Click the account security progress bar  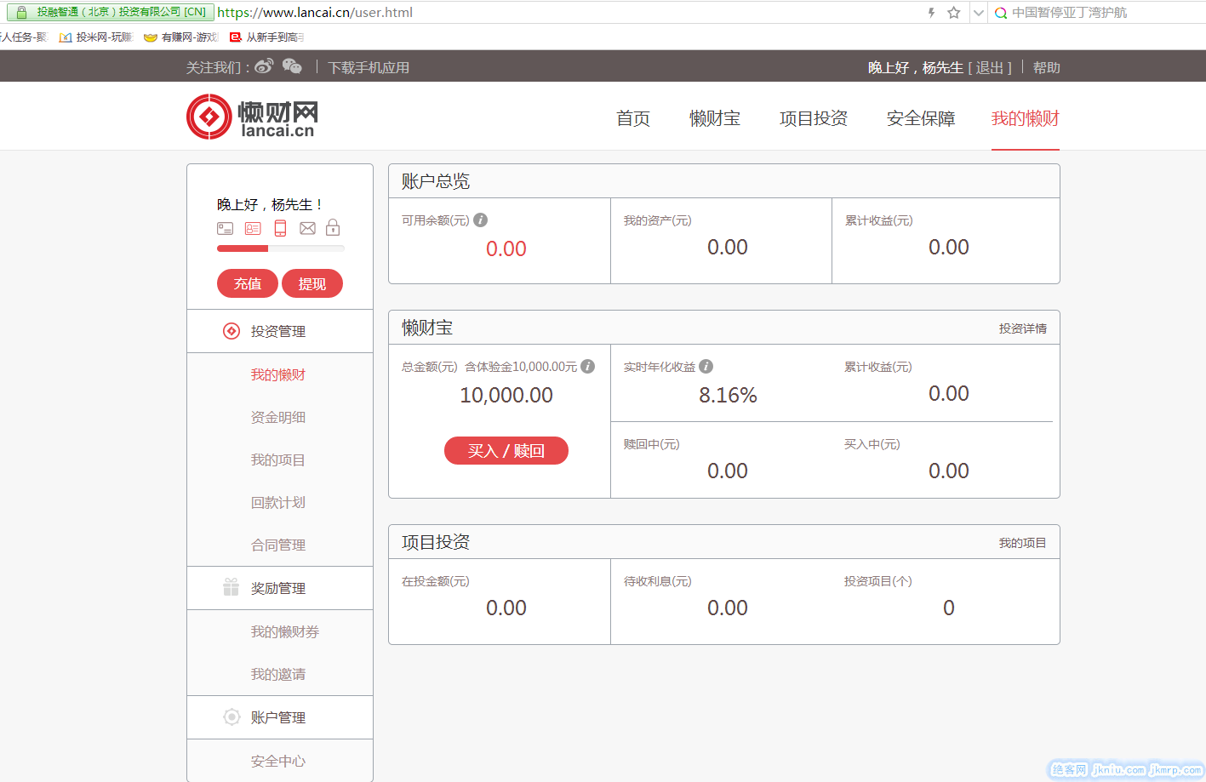pyautogui.click(x=281, y=248)
